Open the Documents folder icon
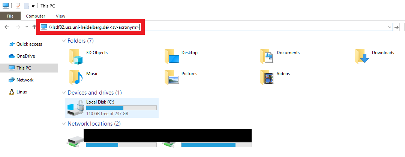 click(267, 57)
